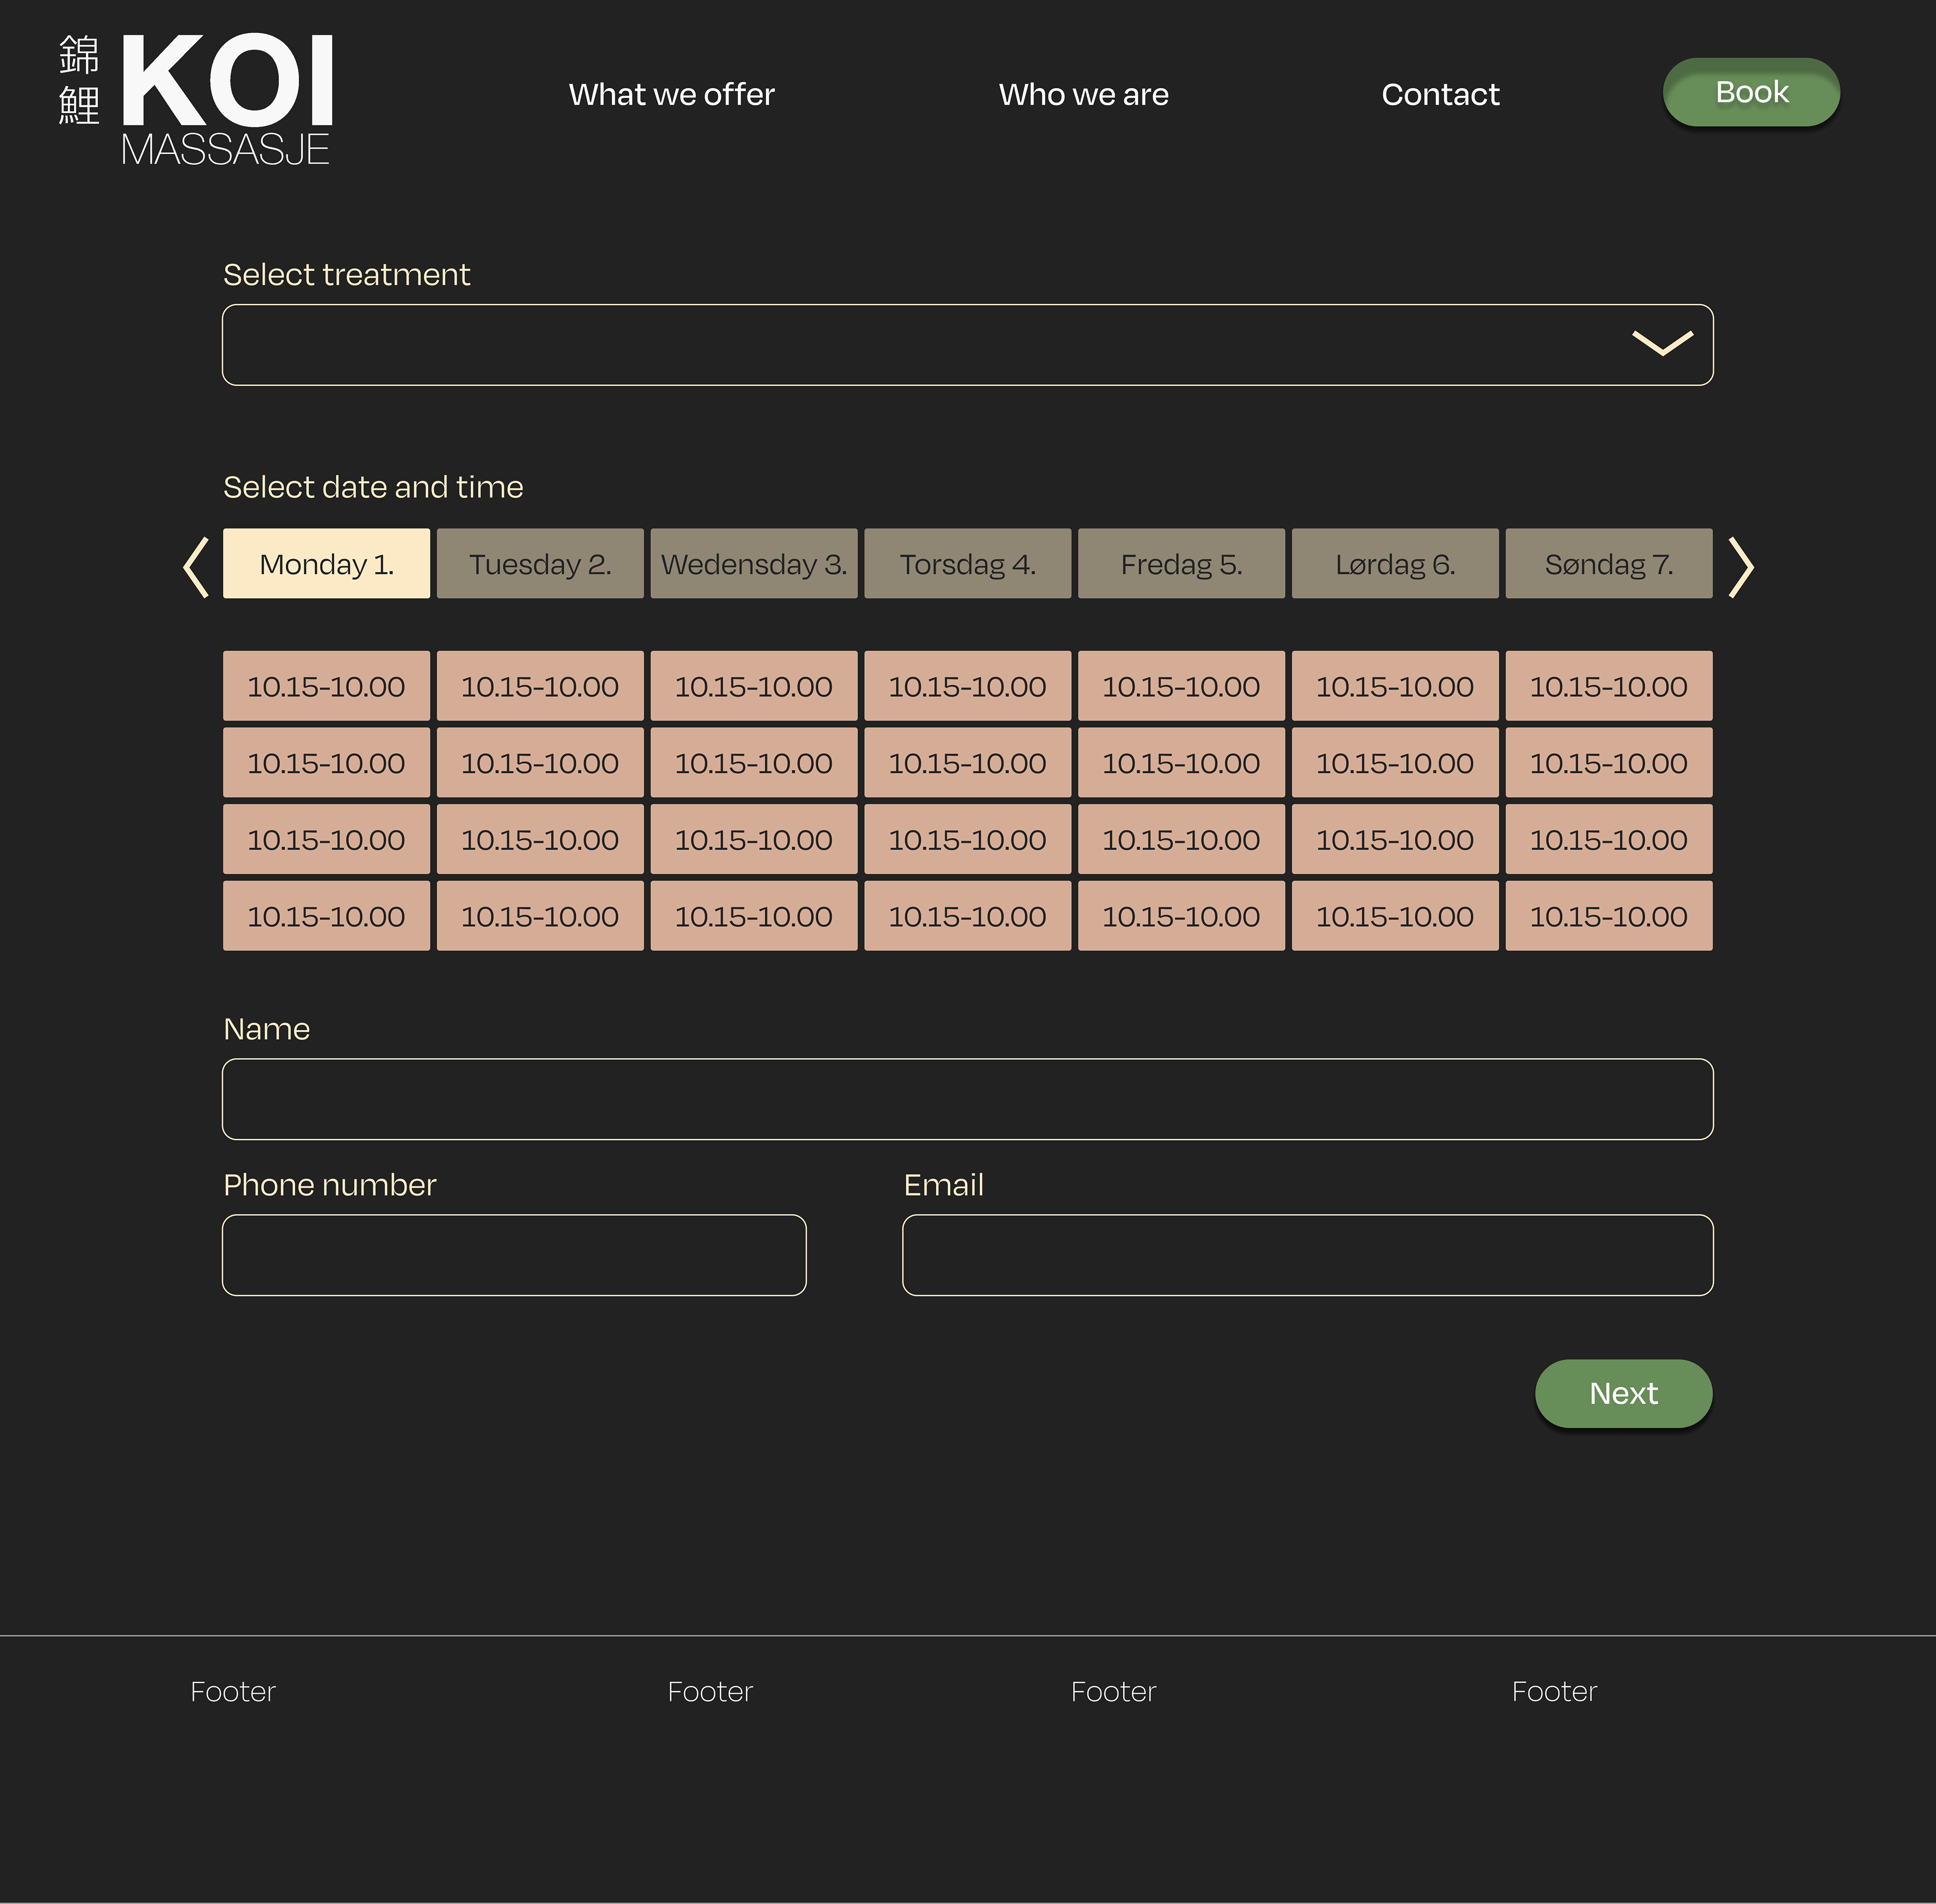Go to next week with right arrow
1936x1904 pixels.
(x=1741, y=567)
